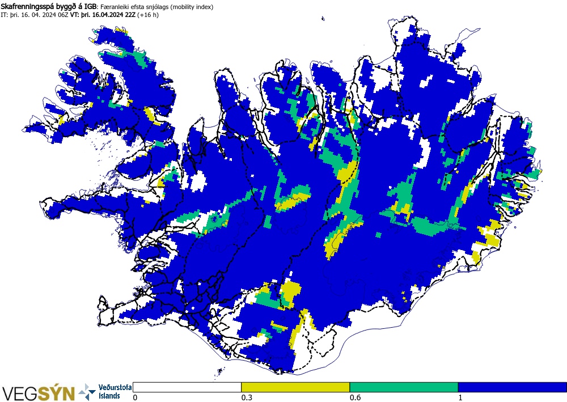Image resolution: width=567 pixels, height=402 pixels.
Task: Click the valid time 'VT: þri. 16.04.2024 22Z'
Action: tap(103, 15)
